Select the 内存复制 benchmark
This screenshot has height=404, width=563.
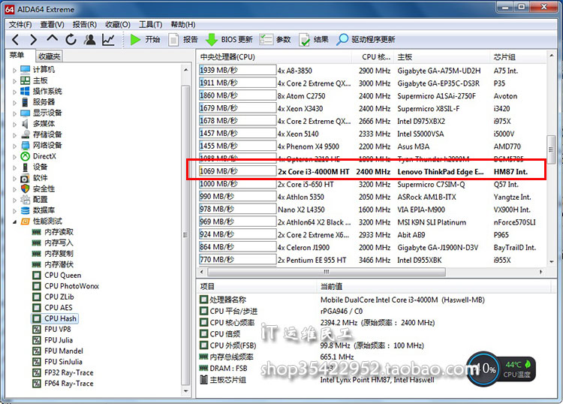click(x=59, y=254)
